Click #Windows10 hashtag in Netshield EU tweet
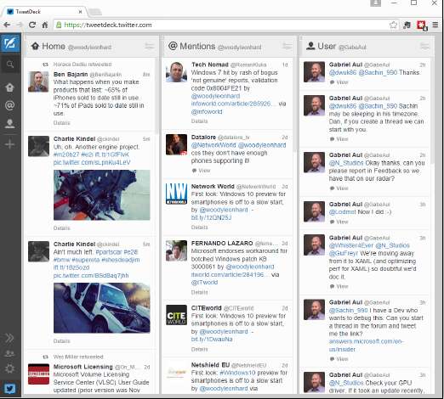The image size is (444, 399). pos(237,373)
